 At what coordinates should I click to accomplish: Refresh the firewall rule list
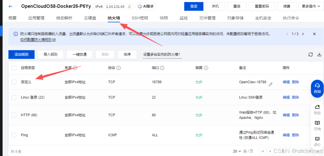[310, 54]
